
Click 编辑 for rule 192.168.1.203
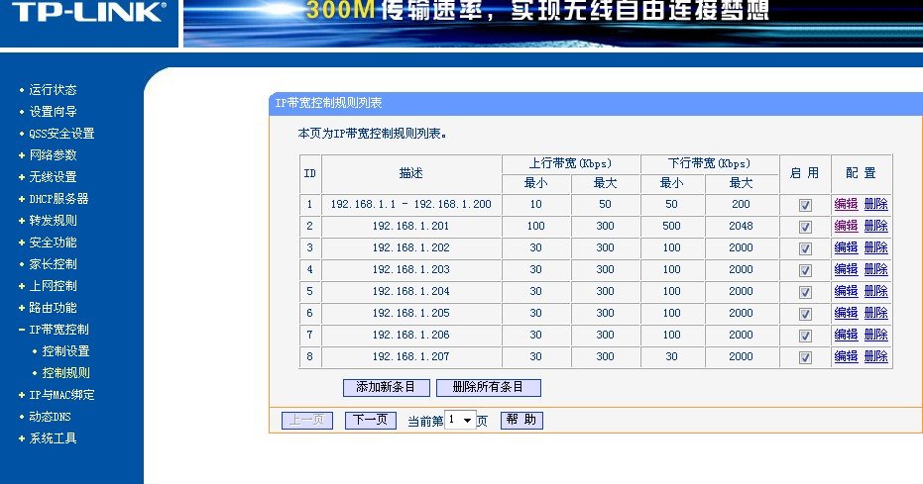[x=846, y=269]
